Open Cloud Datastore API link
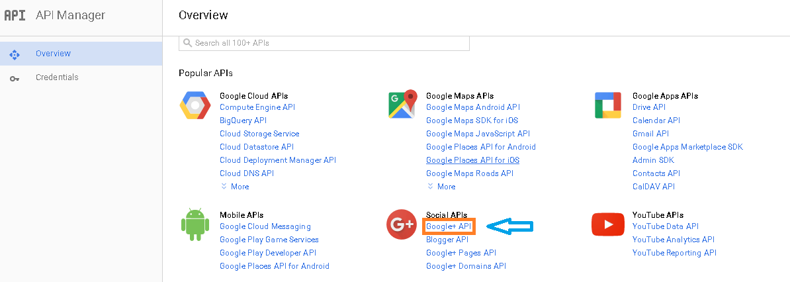Screen dimensions: 790x282 (x=257, y=147)
